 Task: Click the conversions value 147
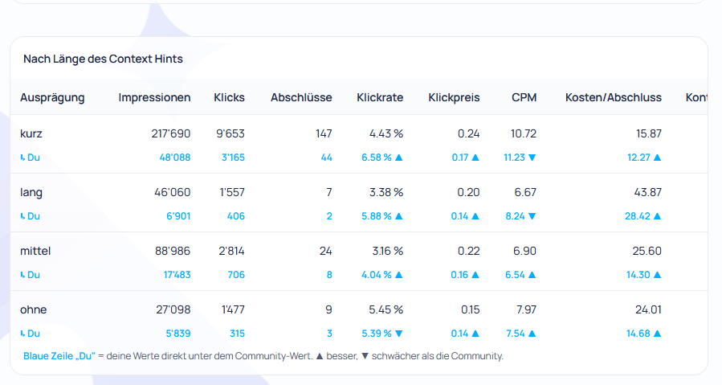tap(324, 133)
